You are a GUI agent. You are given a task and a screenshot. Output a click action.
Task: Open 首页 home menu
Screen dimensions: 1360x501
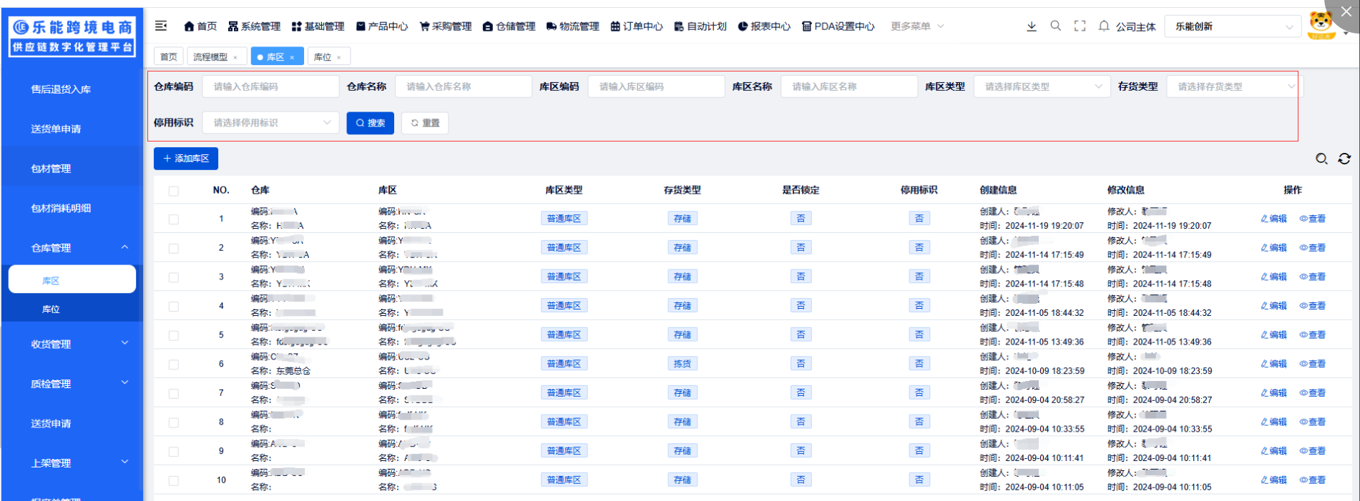200,26
